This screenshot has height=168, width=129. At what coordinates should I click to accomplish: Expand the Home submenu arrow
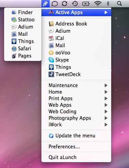tap(106, 92)
